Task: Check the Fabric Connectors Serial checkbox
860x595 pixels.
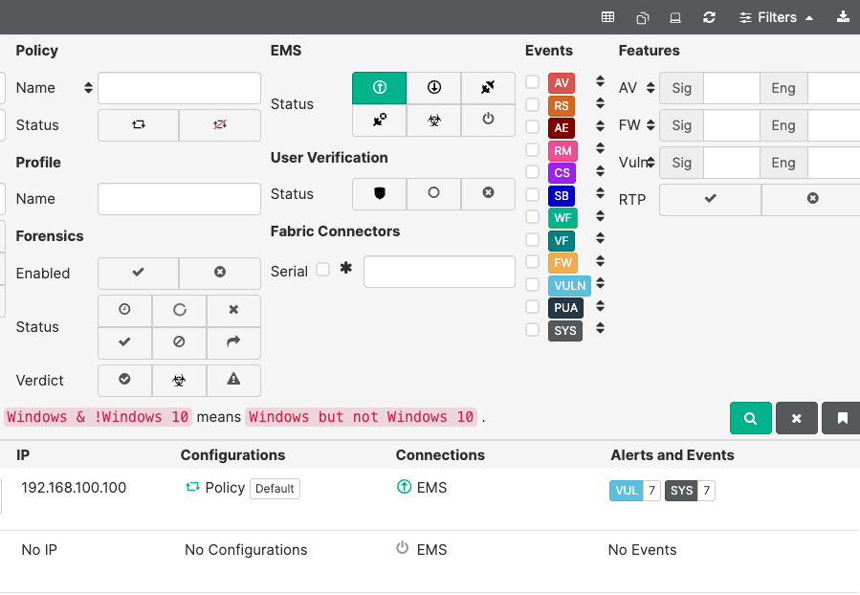Action: 323,269
